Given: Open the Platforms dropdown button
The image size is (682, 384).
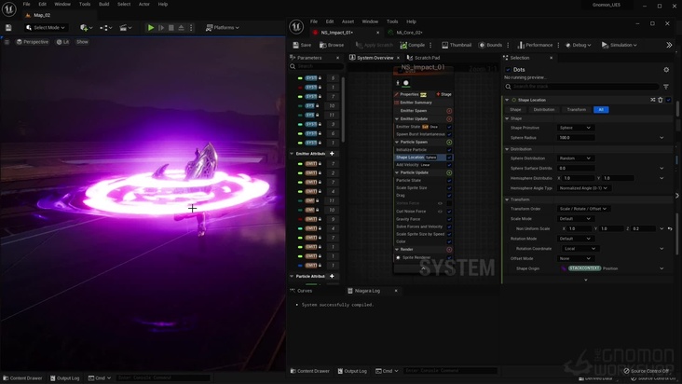Looking at the screenshot, I should tap(223, 27).
